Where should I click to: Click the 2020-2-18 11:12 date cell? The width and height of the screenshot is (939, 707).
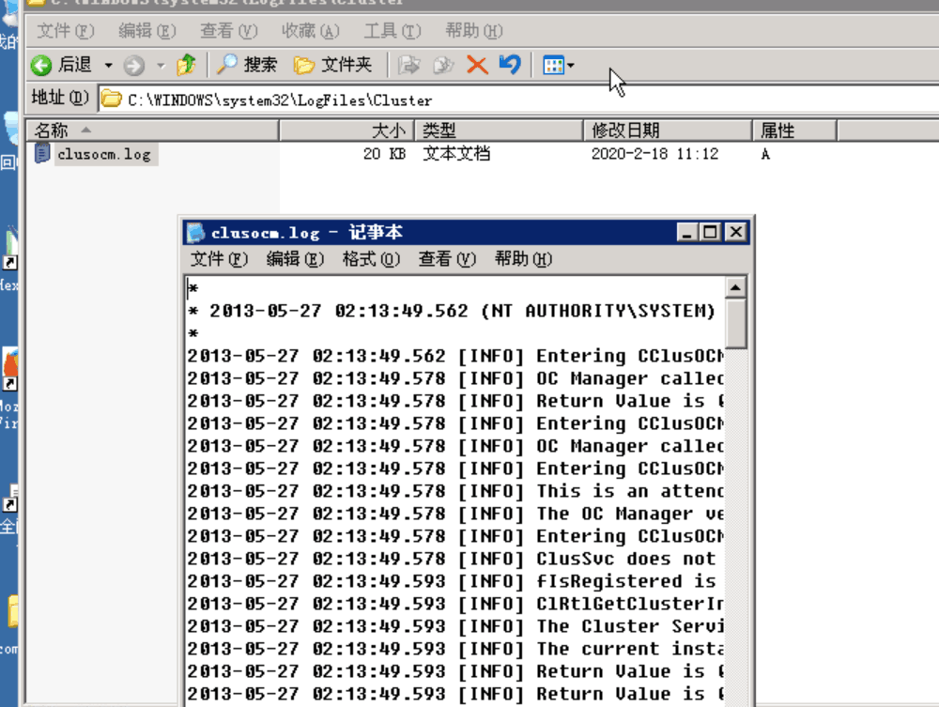pyautogui.click(x=654, y=154)
